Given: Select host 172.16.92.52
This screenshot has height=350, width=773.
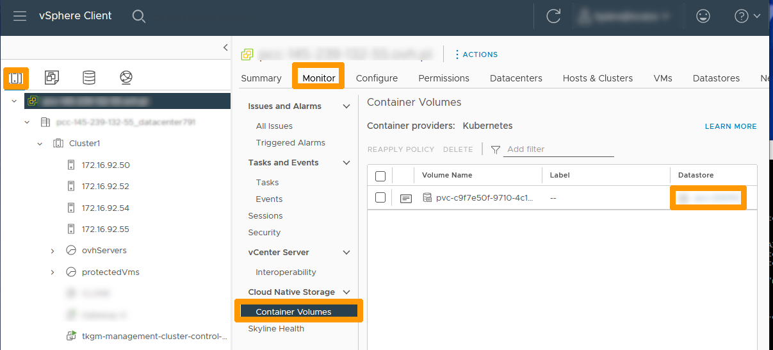Looking at the screenshot, I should tap(106, 187).
